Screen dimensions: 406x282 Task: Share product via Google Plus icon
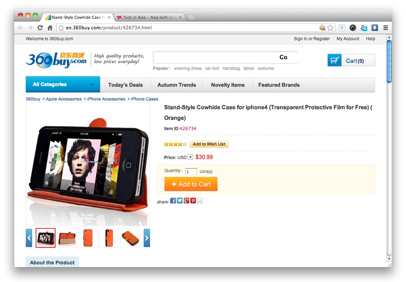186,201
